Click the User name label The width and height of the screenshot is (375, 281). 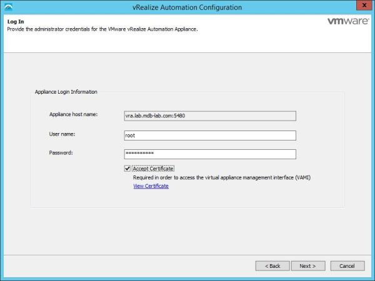[x=62, y=134]
